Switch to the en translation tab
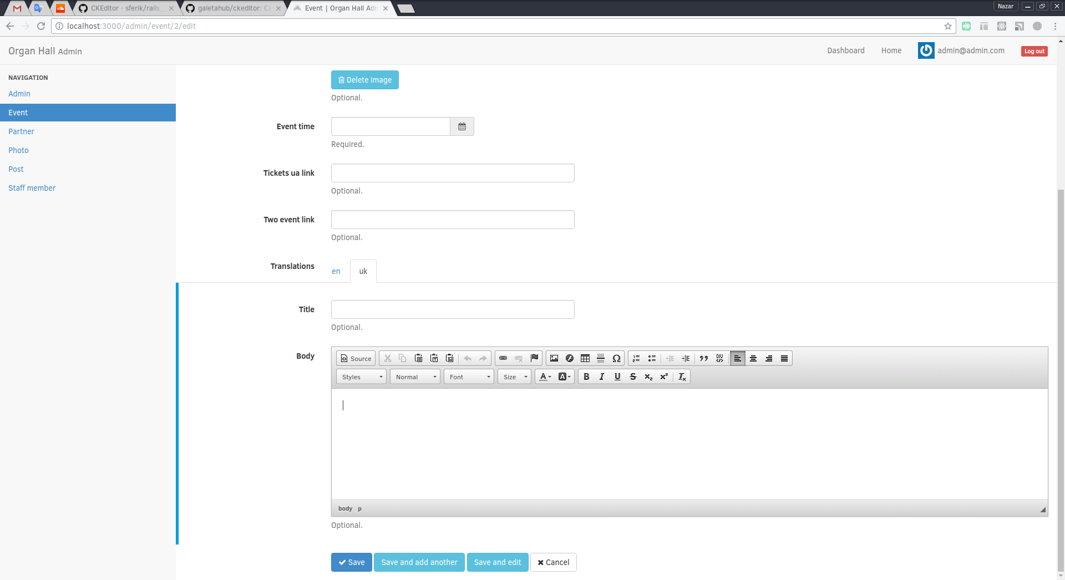The width and height of the screenshot is (1065, 580). click(336, 271)
